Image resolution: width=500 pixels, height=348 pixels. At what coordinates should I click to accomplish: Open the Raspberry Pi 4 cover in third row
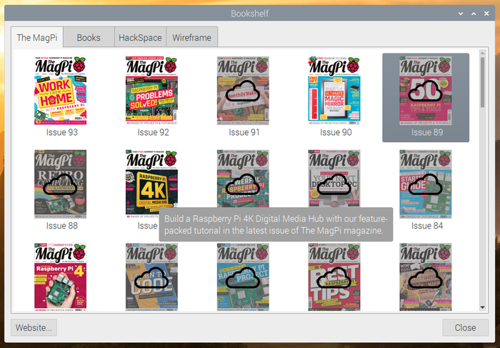[x=60, y=277]
